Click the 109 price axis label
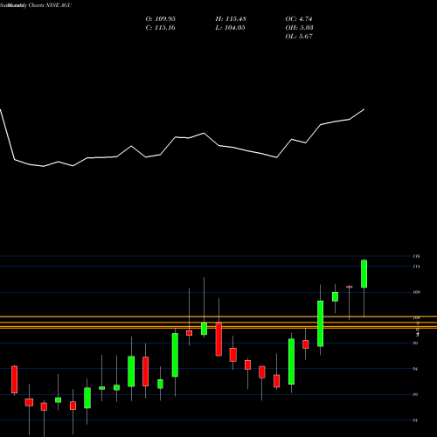This screenshot has width=437, height=437. 416,292
